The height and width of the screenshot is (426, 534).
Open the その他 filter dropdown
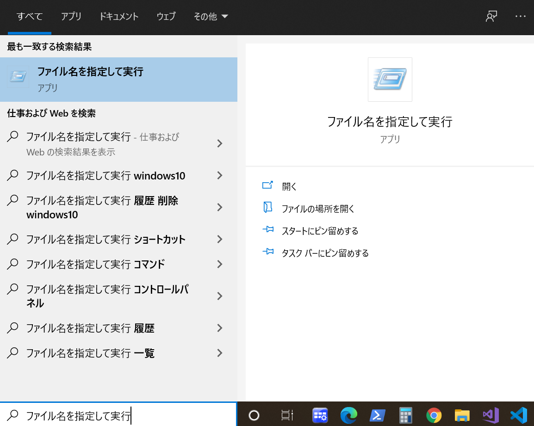(x=211, y=16)
